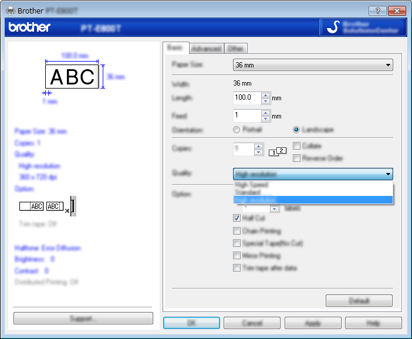Decrease the Feed value with down arrow
The width and height of the screenshot is (412, 339).
click(x=266, y=119)
